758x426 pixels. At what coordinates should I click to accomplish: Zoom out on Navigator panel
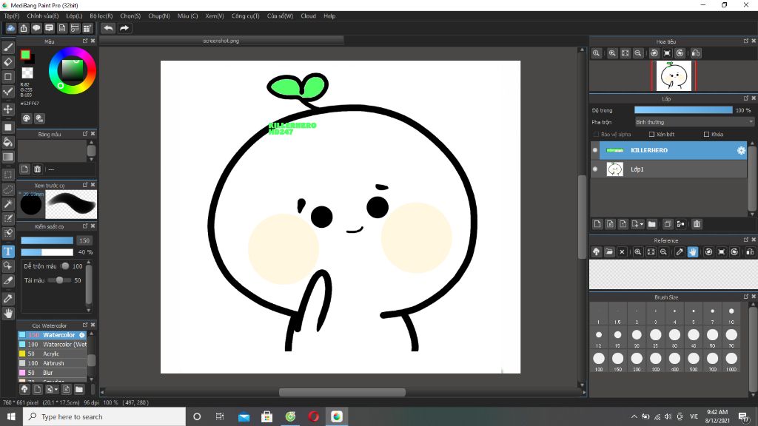click(638, 53)
